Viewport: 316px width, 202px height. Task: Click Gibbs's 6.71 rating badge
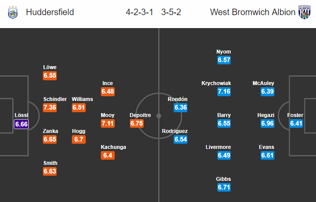tap(224, 187)
